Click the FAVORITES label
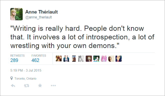This screenshot has width=165, height=96. pos(39,56)
